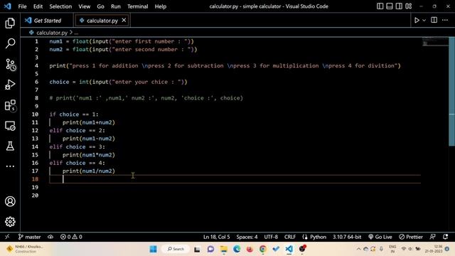Open the View menu
455x256 pixels.
pos(84,6)
